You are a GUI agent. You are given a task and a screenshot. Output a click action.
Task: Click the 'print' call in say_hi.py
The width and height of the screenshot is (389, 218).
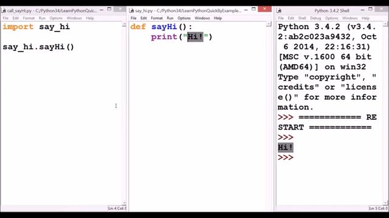164,37
